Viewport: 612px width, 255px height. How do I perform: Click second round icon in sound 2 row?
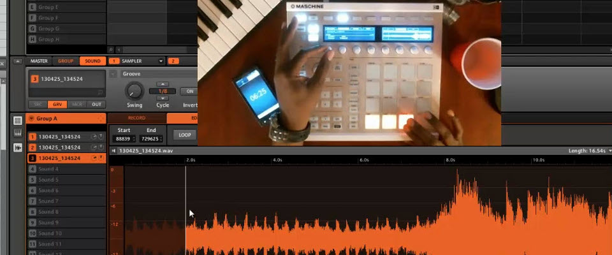click(x=101, y=148)
